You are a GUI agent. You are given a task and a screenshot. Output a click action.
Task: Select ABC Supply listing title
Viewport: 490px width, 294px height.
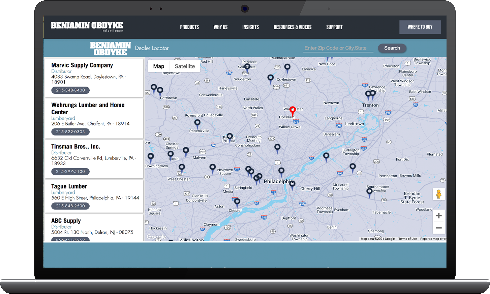(x=66, y=221)
